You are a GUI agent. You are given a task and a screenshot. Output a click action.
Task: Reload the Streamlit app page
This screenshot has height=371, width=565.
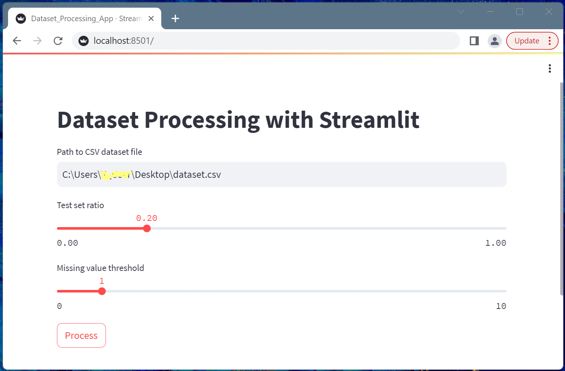point(58,41)
